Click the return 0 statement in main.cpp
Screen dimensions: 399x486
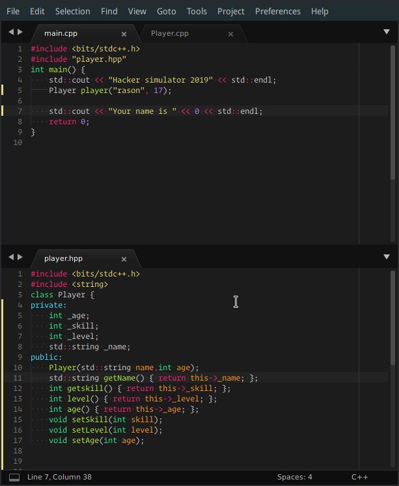point(69,122)
